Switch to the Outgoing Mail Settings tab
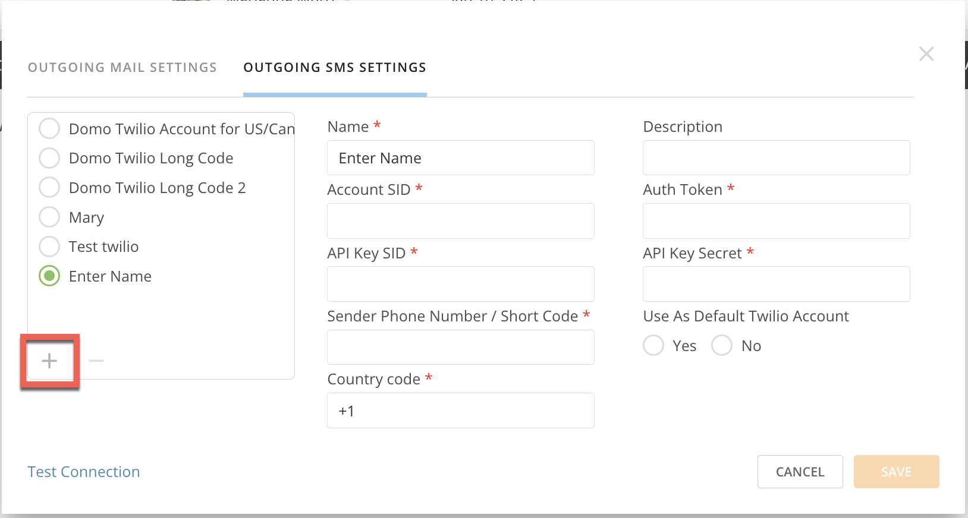Viewport: 968px width, 518px height. pyautogui.click(x=121, y=67)
